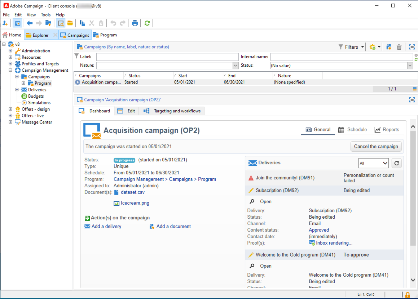Open the Filters dropdown
Image resolution: width=418 pixels, height=299 pixels.
(x=351, y=47)
